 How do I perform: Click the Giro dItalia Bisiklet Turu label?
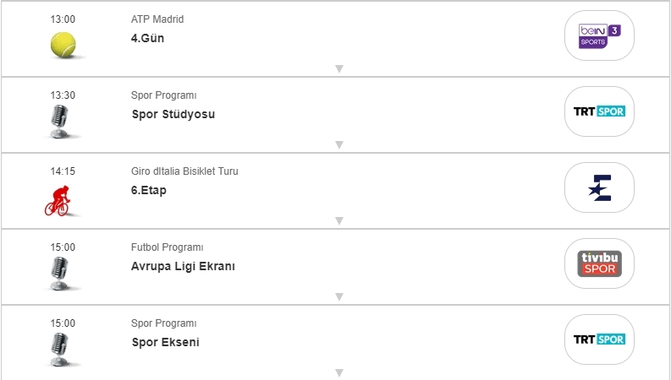pos(184,171)
